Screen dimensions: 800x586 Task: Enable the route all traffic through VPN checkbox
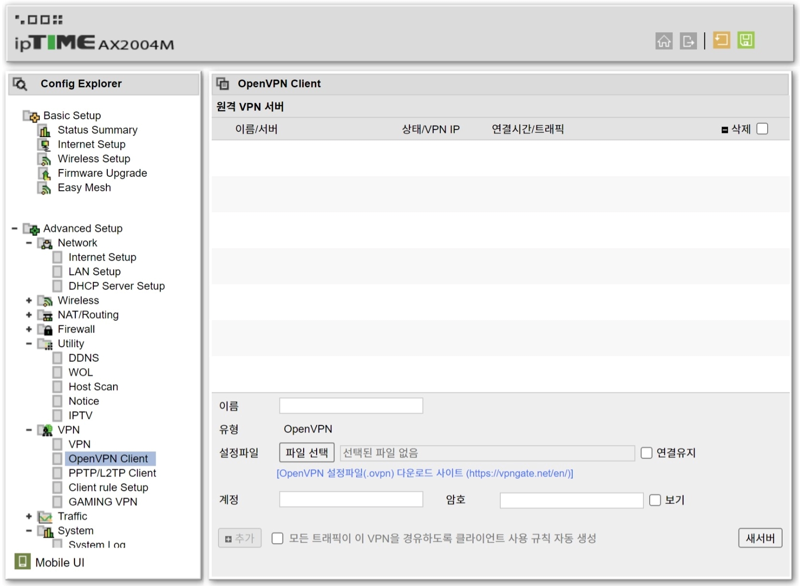coord(277,538)
